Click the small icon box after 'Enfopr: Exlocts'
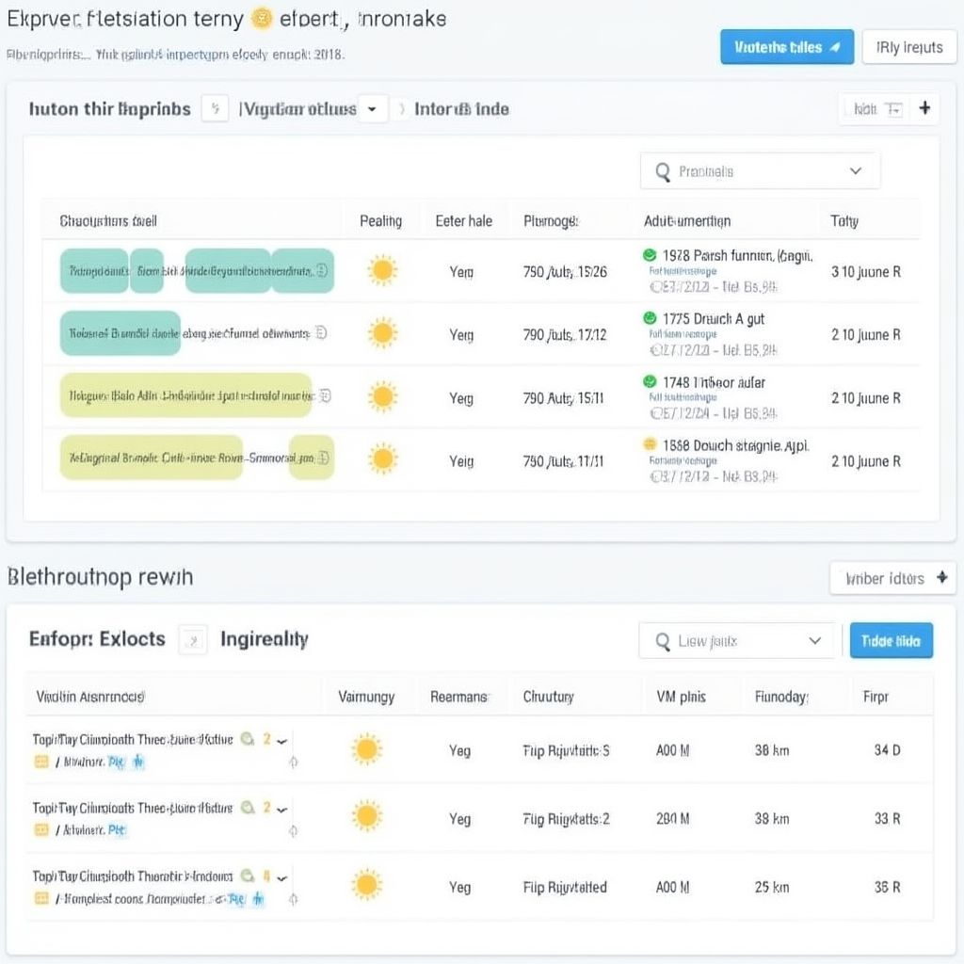The width and height of the screenshot is (964, 964). pos(192,640)
